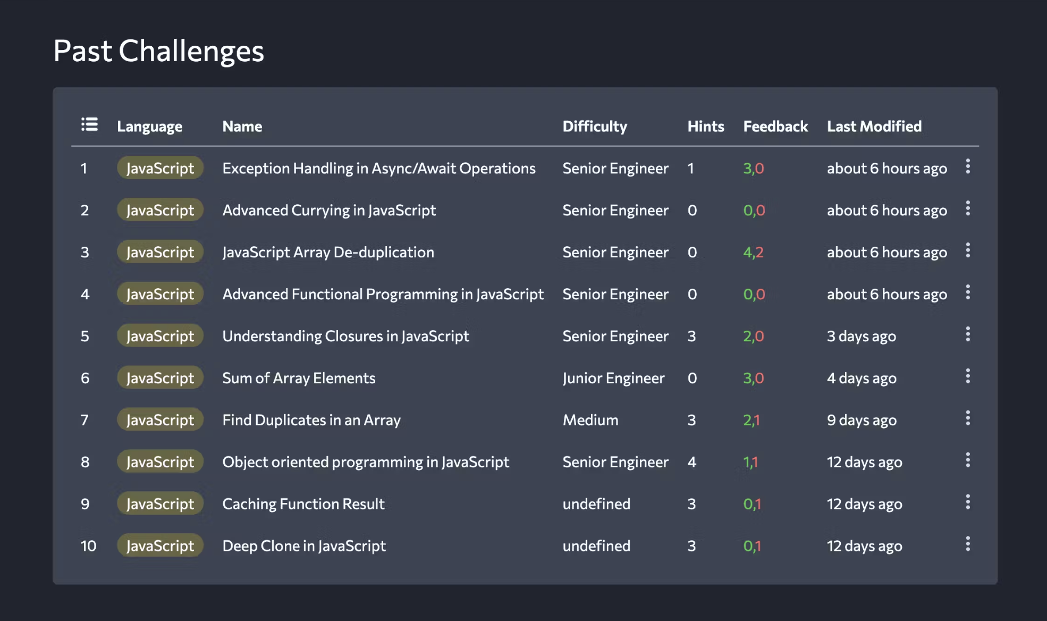Click the Language column header
Screen dimensions: 1047x621
150,127
